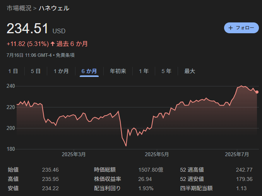Click the 180 y-axis label

click(x=11, y=149)
